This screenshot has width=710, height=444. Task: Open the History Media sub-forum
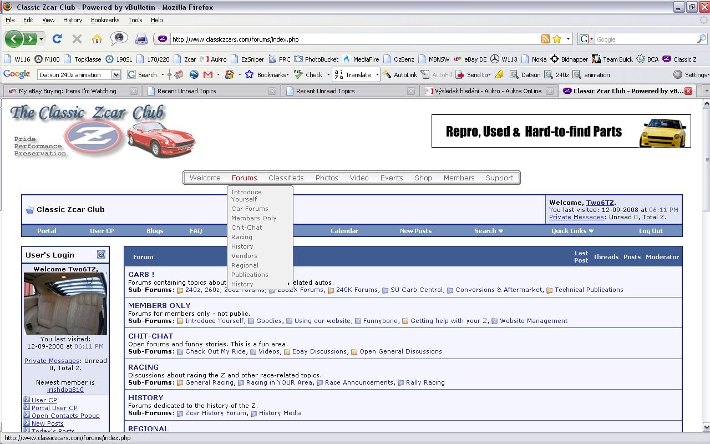(280, 413)
